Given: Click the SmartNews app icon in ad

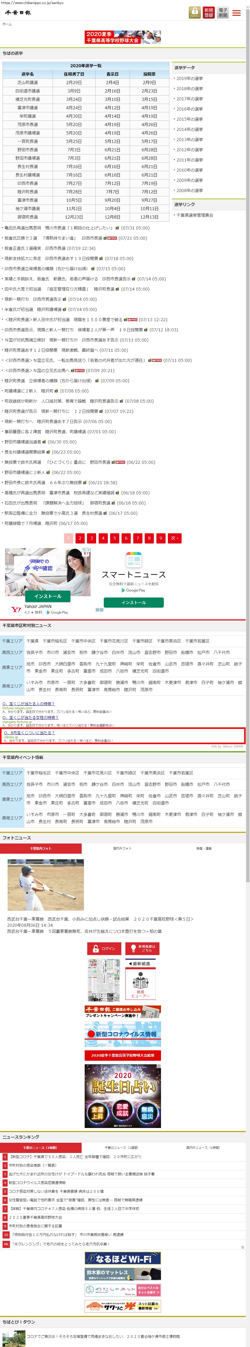Looking at the screenshot, I should click(x=134, y=560).
